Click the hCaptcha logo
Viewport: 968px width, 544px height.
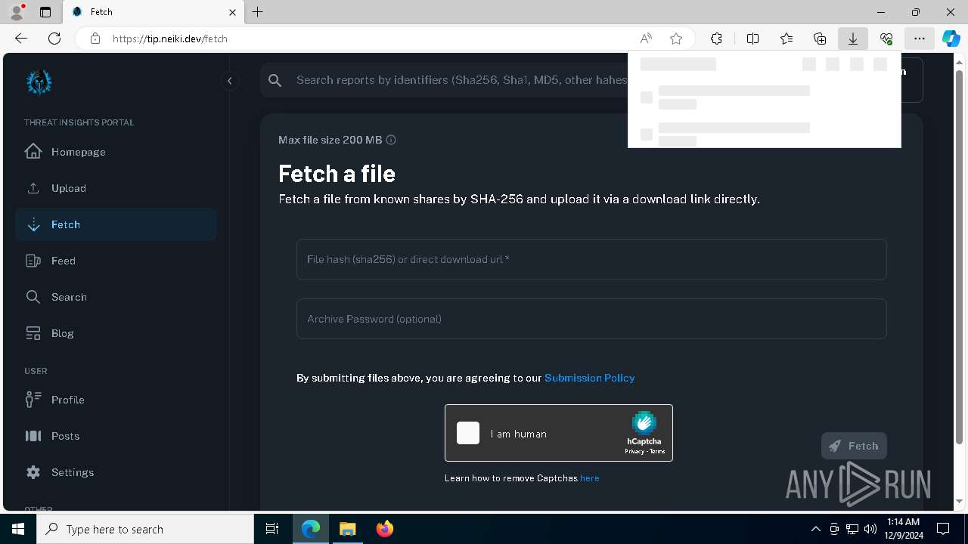point(644,423)
